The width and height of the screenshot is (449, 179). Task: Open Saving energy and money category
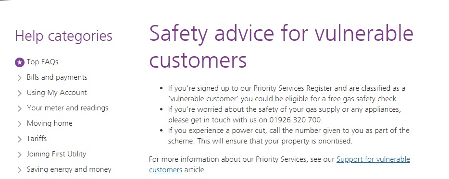[x=69, y=169]
